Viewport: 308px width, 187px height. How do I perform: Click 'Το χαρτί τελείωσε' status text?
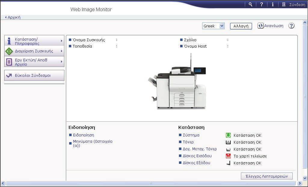point(250,156)
